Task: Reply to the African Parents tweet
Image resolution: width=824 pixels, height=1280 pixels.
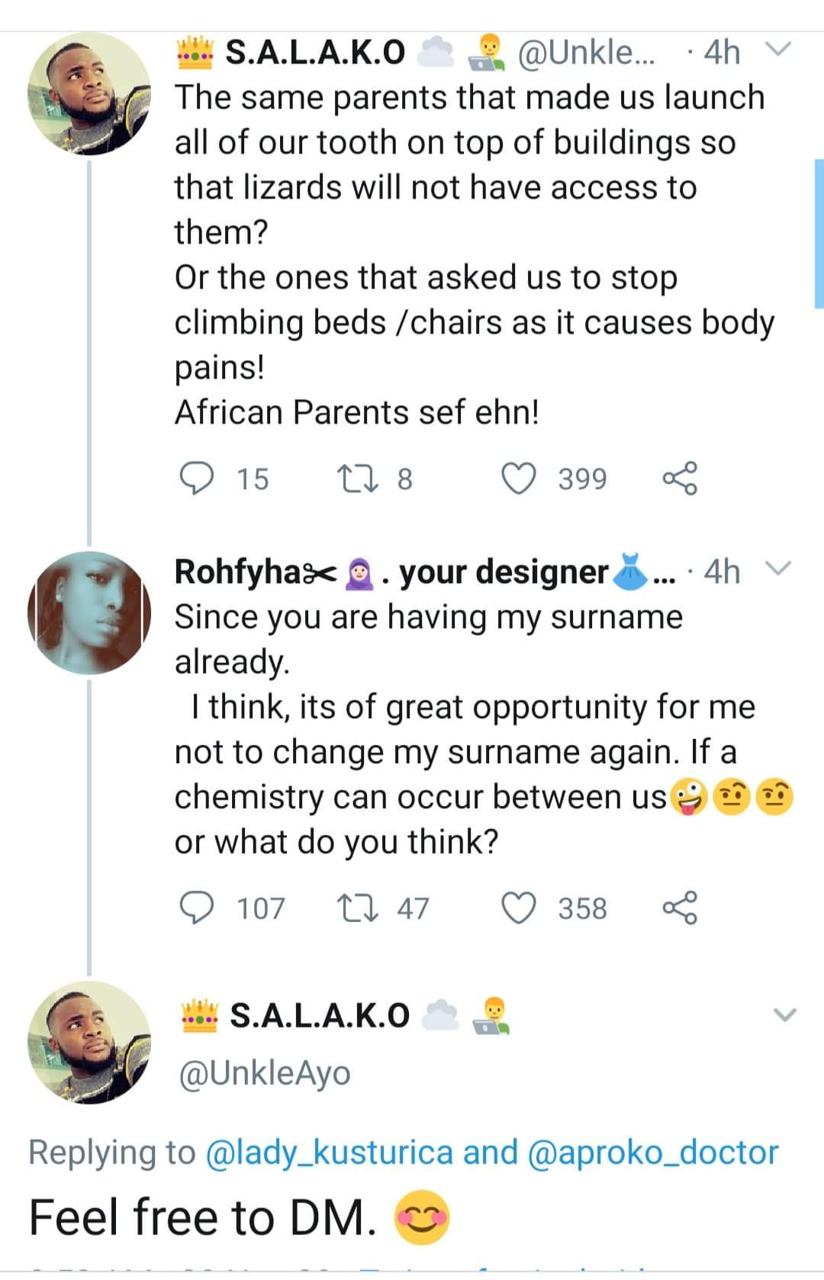Action: [196, 479]
